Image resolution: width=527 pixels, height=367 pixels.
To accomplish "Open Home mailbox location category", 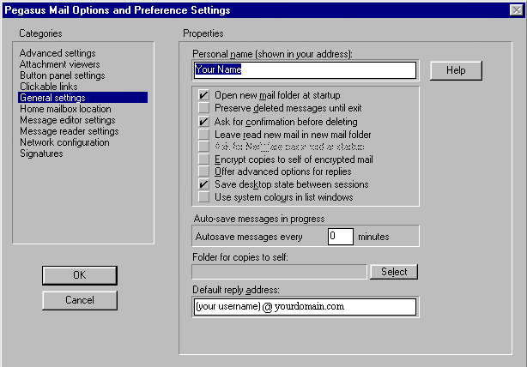I will coord(65,109).
